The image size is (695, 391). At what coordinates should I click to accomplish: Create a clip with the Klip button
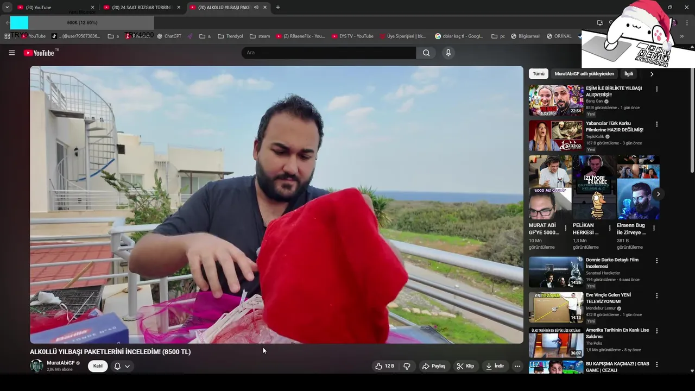(465, 366)
